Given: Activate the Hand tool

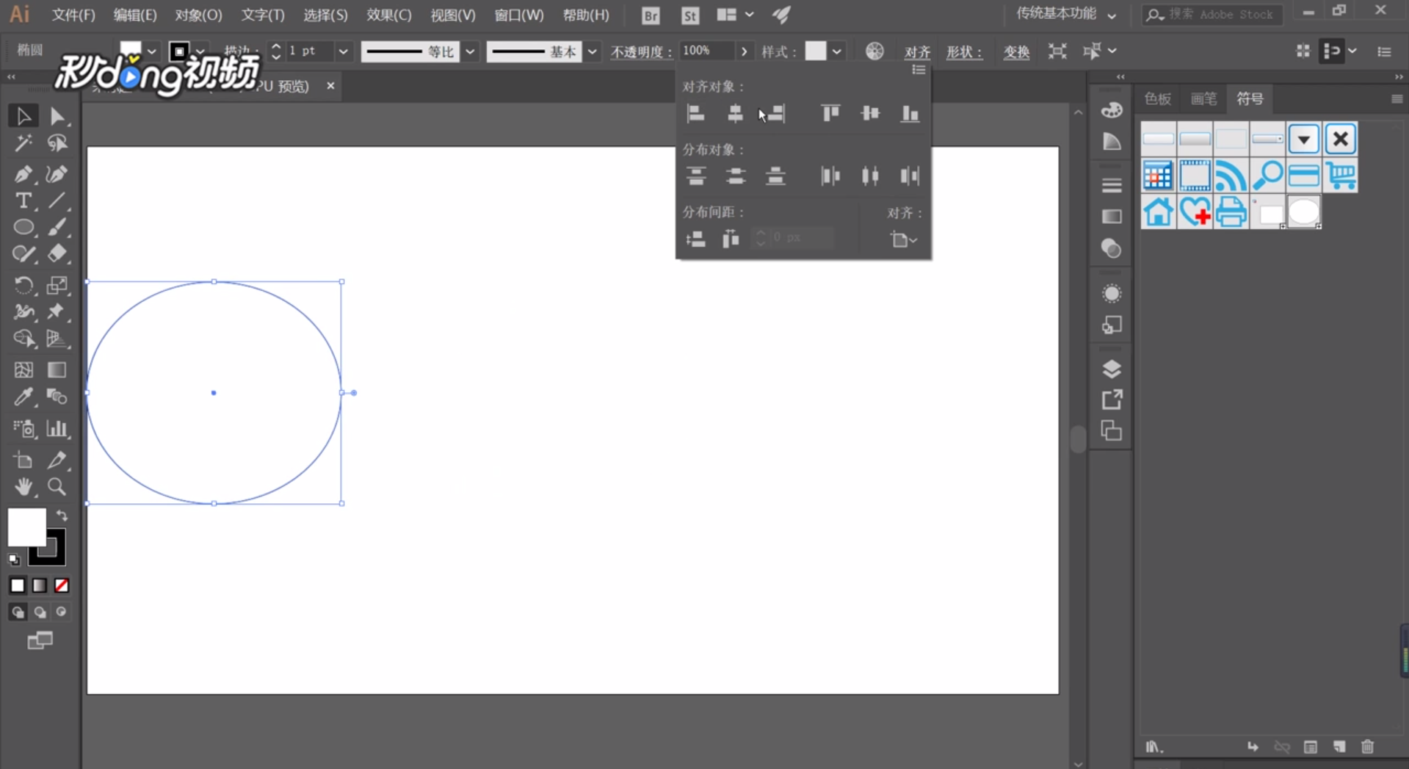Looking at the screenshot, I should click(x=23, y=486).
